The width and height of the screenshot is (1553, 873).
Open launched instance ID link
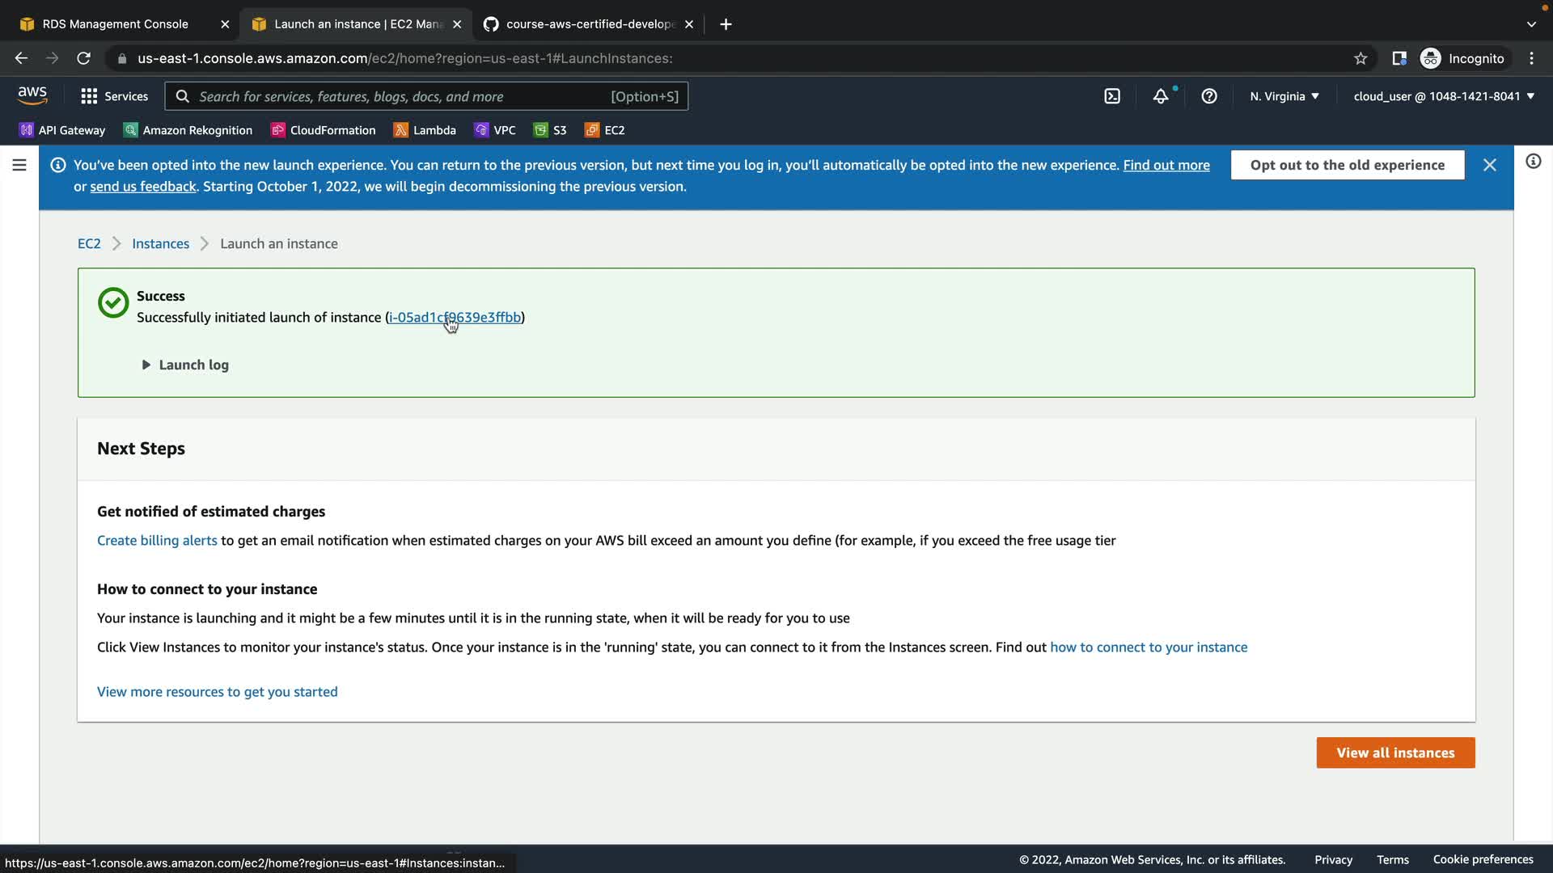click(x=455, y=317)
